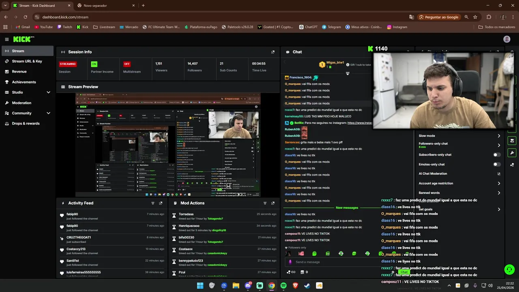Click the address bar URL

[65, 17]
